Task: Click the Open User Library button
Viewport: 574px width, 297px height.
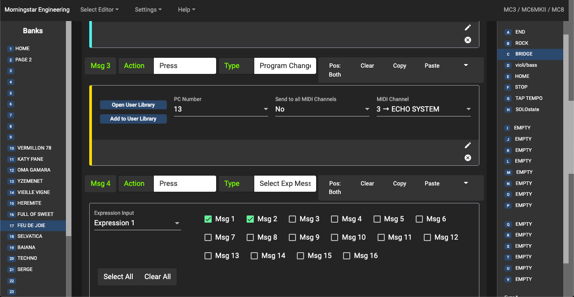Action: coord(133,105)
